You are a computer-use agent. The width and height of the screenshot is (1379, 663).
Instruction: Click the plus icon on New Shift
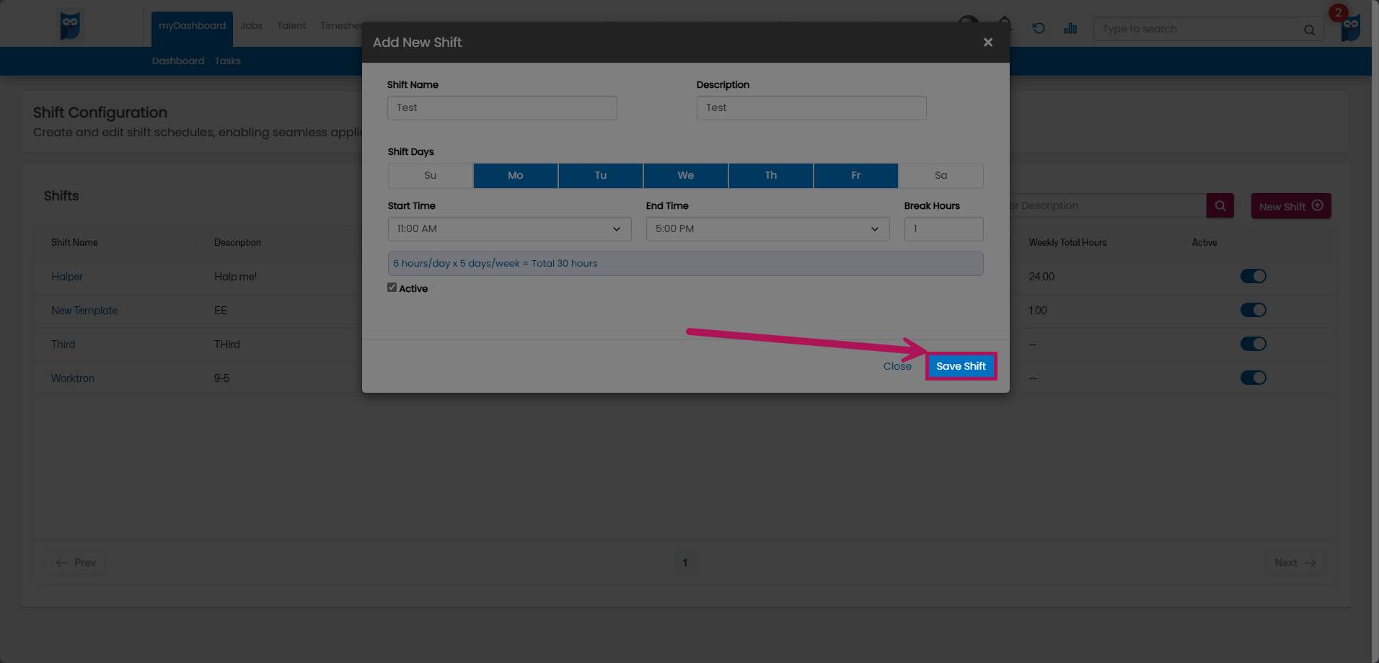[x=1317, y=205]
